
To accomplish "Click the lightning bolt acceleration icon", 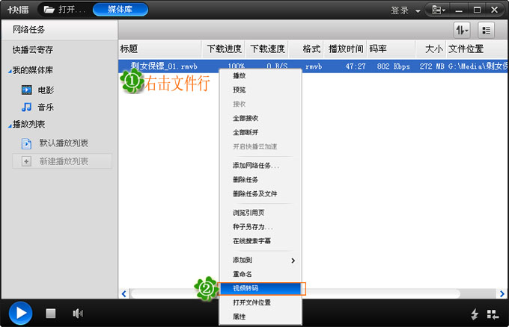I will (475, 314).
